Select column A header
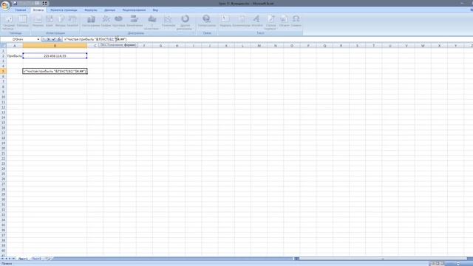 coord(15,46)
